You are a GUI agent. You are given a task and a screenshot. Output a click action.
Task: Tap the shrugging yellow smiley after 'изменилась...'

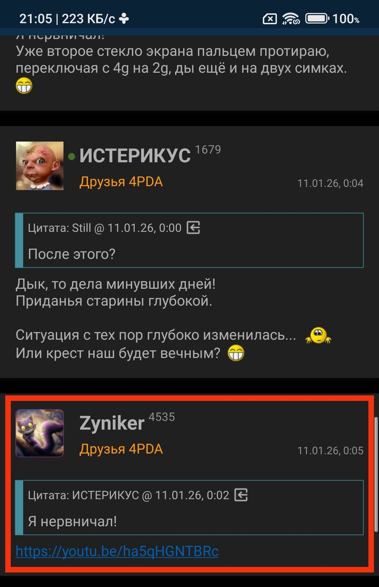click(318, 336)
